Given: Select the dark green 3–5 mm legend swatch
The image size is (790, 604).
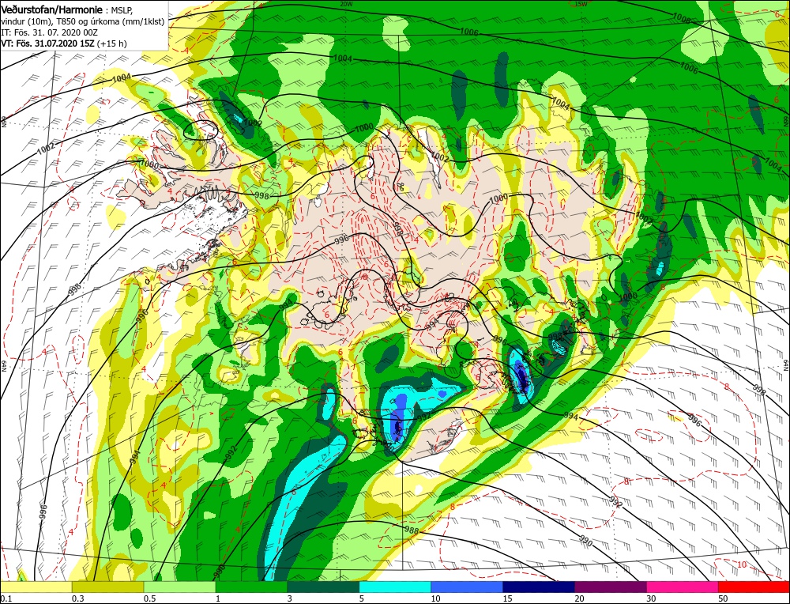Looking at the screenshot, I should click(x=323, y=587).
